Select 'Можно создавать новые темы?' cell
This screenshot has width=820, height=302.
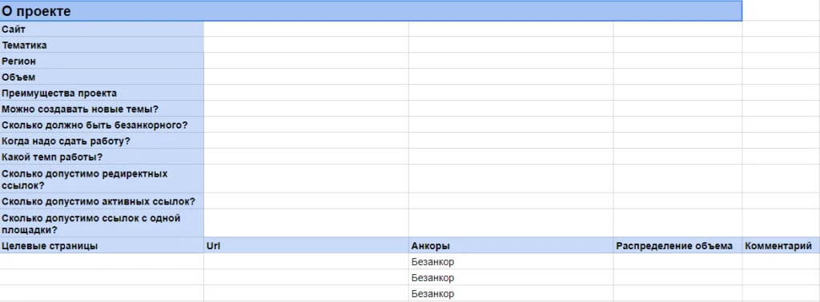point(102,109)
